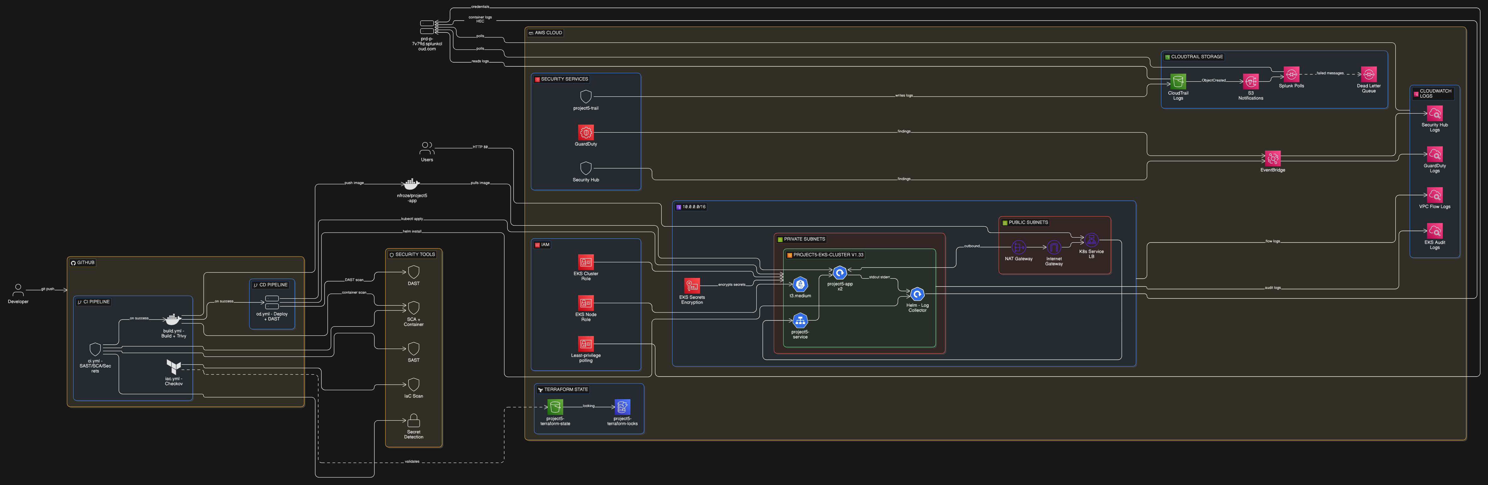Select the 'encrypts secrets' edge label

(731, 284)
